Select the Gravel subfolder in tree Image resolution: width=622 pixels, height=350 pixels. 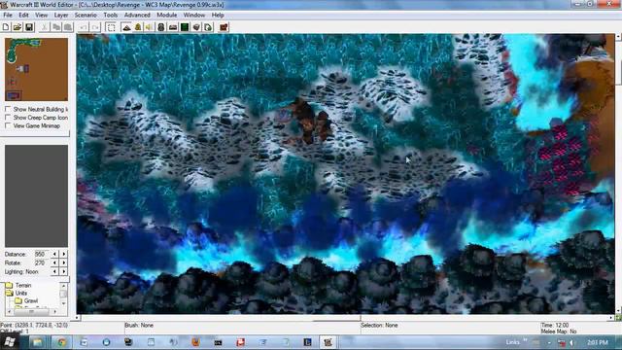pos(31,300)
